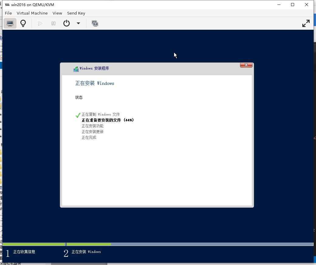The width and height of the screenshot is (316, 265).
Task: Switch to fullscreen with the expand icon
Action: [306, 23]
